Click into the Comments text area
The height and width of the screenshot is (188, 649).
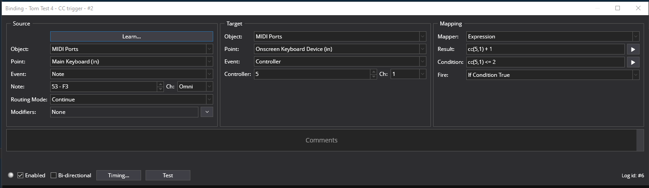click(321, 140)
